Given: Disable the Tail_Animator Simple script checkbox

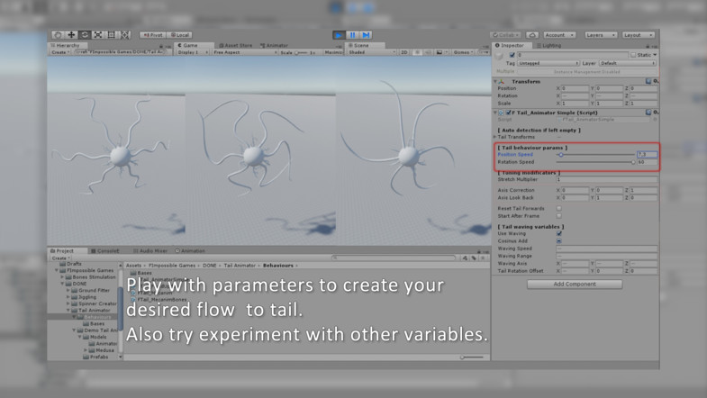Looking at the screenshot, I should (508, 113).
